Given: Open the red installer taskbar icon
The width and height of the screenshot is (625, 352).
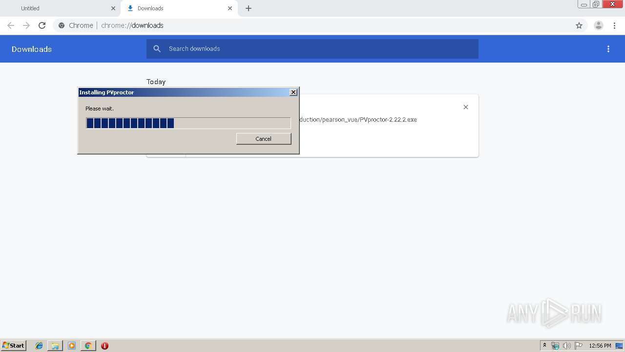Looking at the screenshot, I should coord(104,346).
